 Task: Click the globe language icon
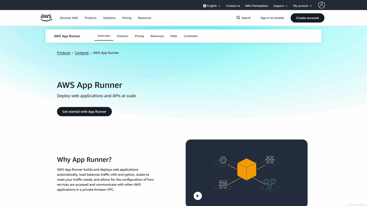pos(205,6)
